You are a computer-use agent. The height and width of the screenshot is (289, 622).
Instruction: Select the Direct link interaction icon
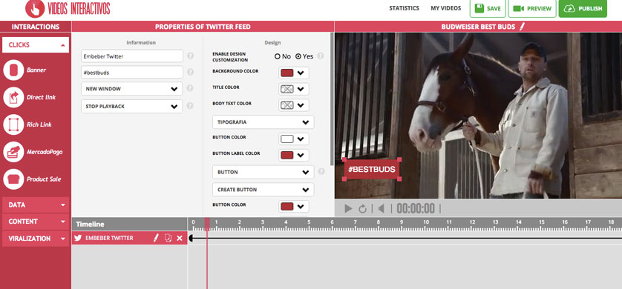click(13, 97)
